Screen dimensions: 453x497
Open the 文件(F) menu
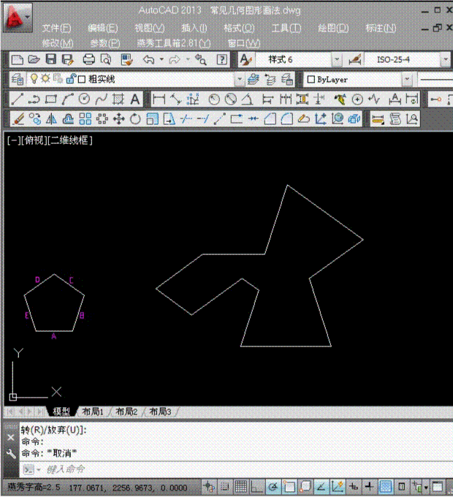pyautogui.click(x=57, y=29)
